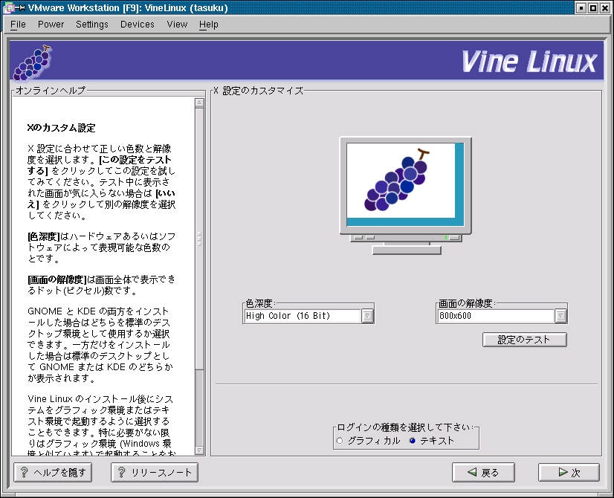The image size is (614, 498).
Task: Open the 色深度 color depth dropdown arrow
Action: [x=367, y=316]
